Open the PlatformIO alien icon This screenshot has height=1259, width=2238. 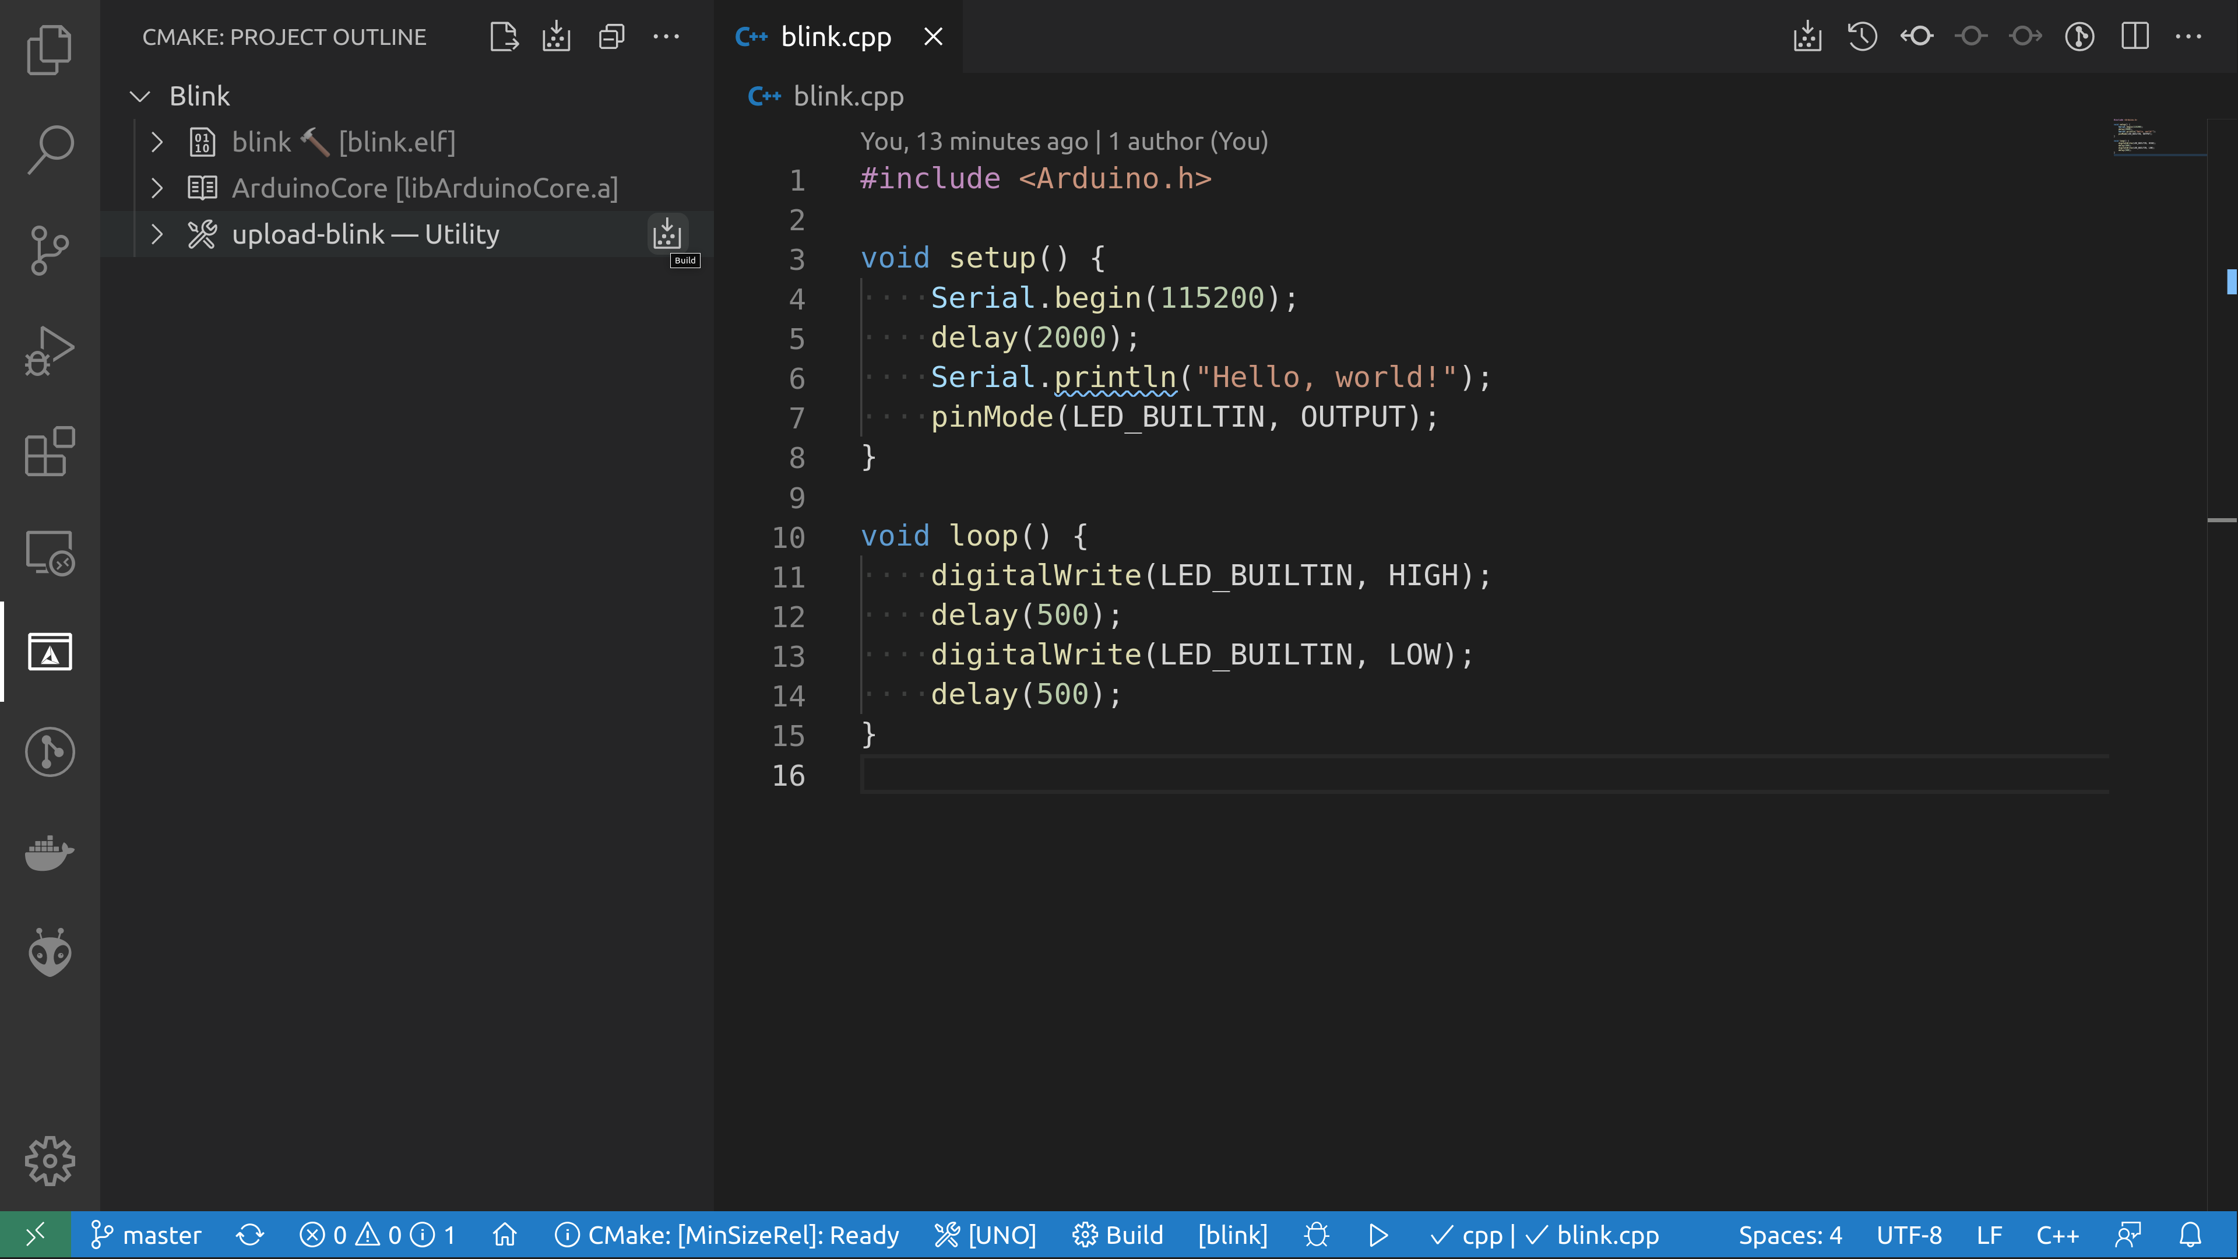coord(50,953)
